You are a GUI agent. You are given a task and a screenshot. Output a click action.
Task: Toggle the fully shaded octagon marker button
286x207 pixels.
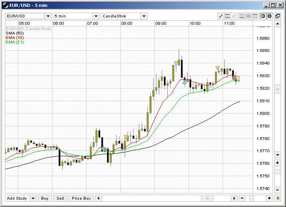click(269, 16)
